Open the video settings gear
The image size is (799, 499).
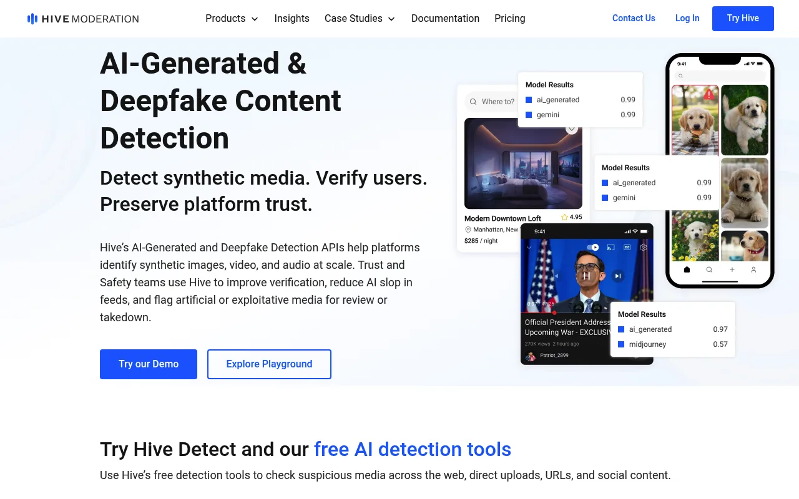(644, 248)
